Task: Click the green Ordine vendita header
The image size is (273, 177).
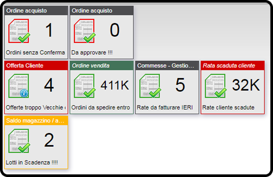Action: [x=102, y=66]
